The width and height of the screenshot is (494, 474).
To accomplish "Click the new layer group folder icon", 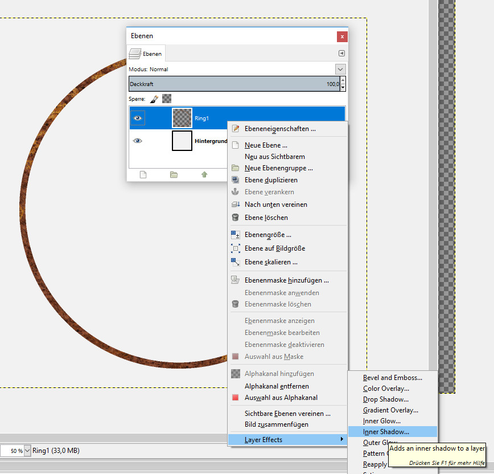I will point(174,174).
